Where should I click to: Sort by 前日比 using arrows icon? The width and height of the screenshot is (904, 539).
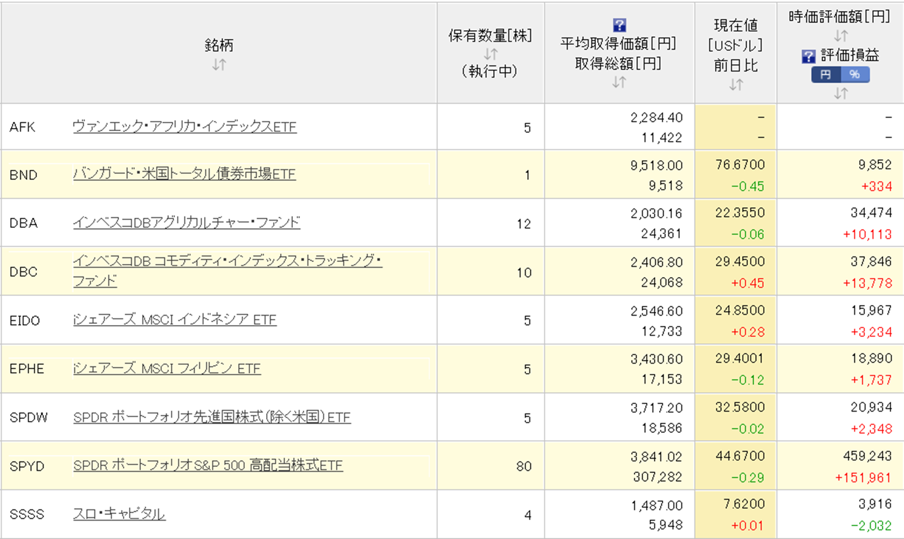(736, 85)
